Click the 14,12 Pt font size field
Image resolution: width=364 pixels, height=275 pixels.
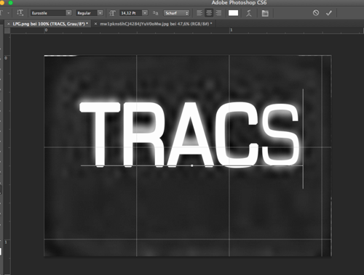point(130,13)
